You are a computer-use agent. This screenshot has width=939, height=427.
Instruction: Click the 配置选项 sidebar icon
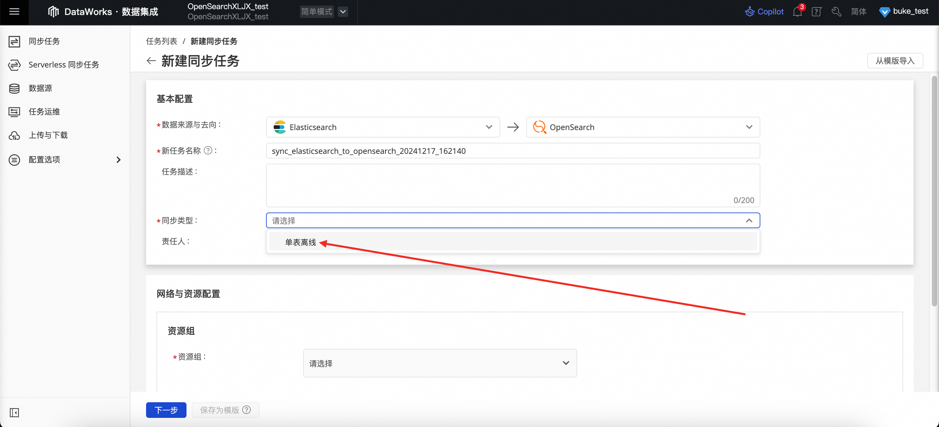coord(14,160)
